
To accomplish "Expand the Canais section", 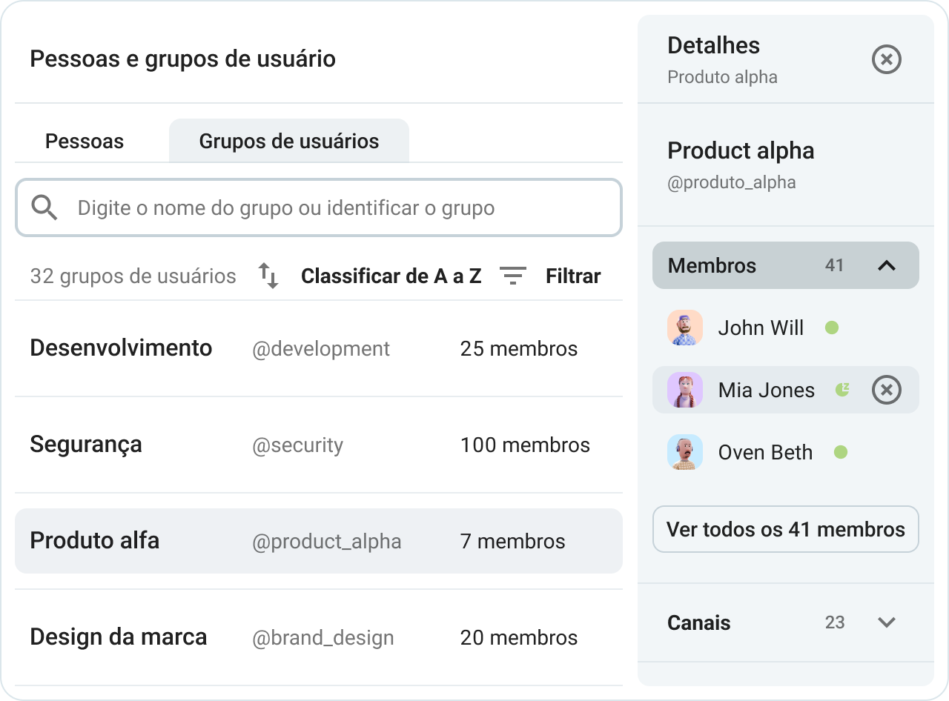I will pos(887,623).
